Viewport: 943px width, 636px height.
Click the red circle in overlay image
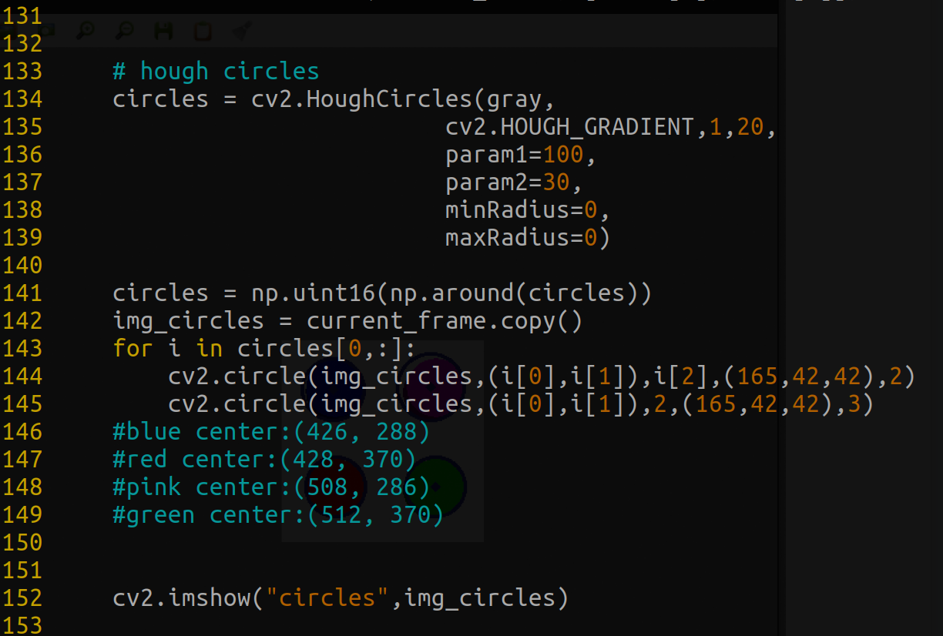coord(336,485)
